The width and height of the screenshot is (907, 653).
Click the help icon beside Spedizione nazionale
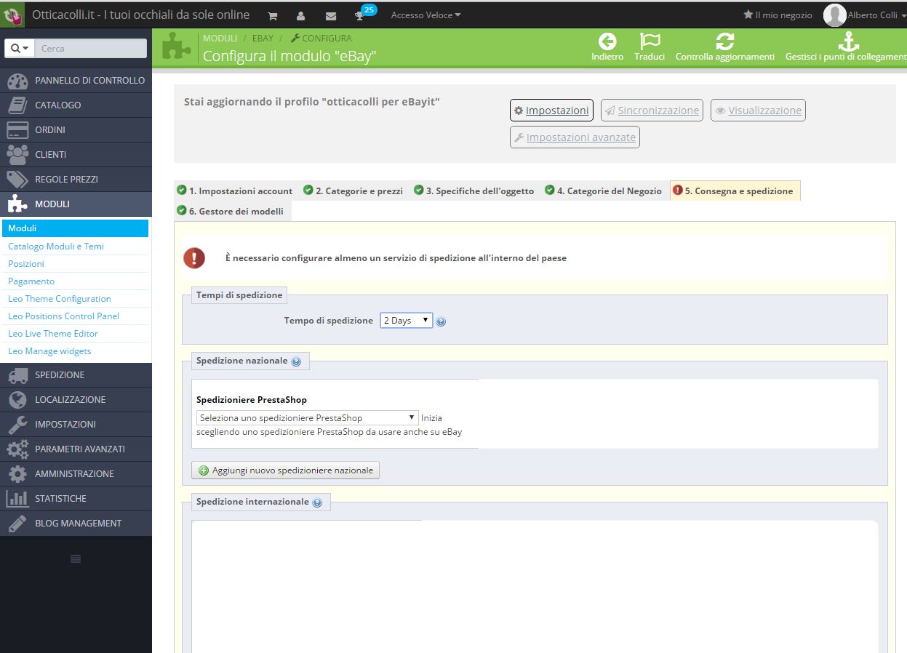(x=296, y=361)
